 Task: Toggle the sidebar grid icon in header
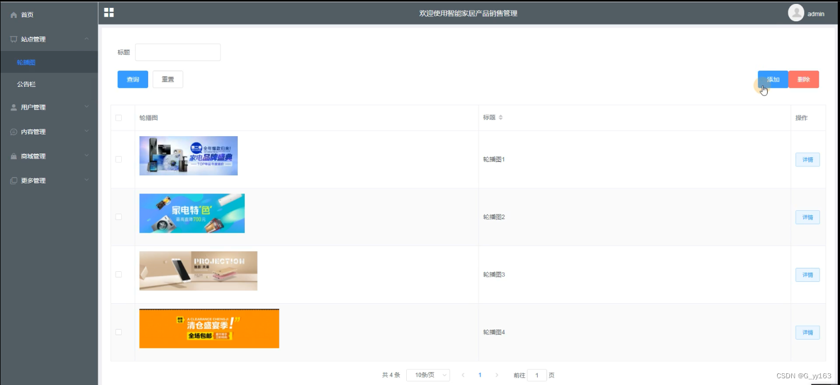(109, 12)
